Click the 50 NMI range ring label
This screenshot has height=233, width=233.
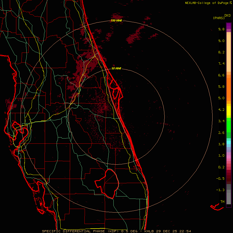point(116,68)
